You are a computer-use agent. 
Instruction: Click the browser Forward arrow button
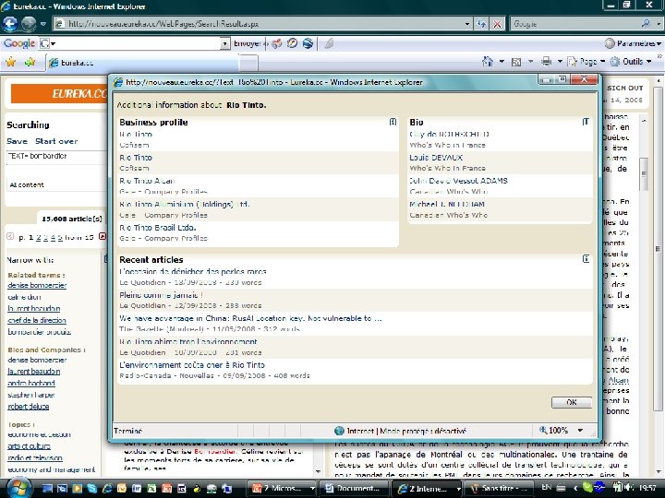click(29, 24)
